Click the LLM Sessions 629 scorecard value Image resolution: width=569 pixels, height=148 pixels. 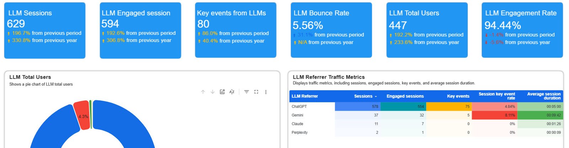(16, 24)
